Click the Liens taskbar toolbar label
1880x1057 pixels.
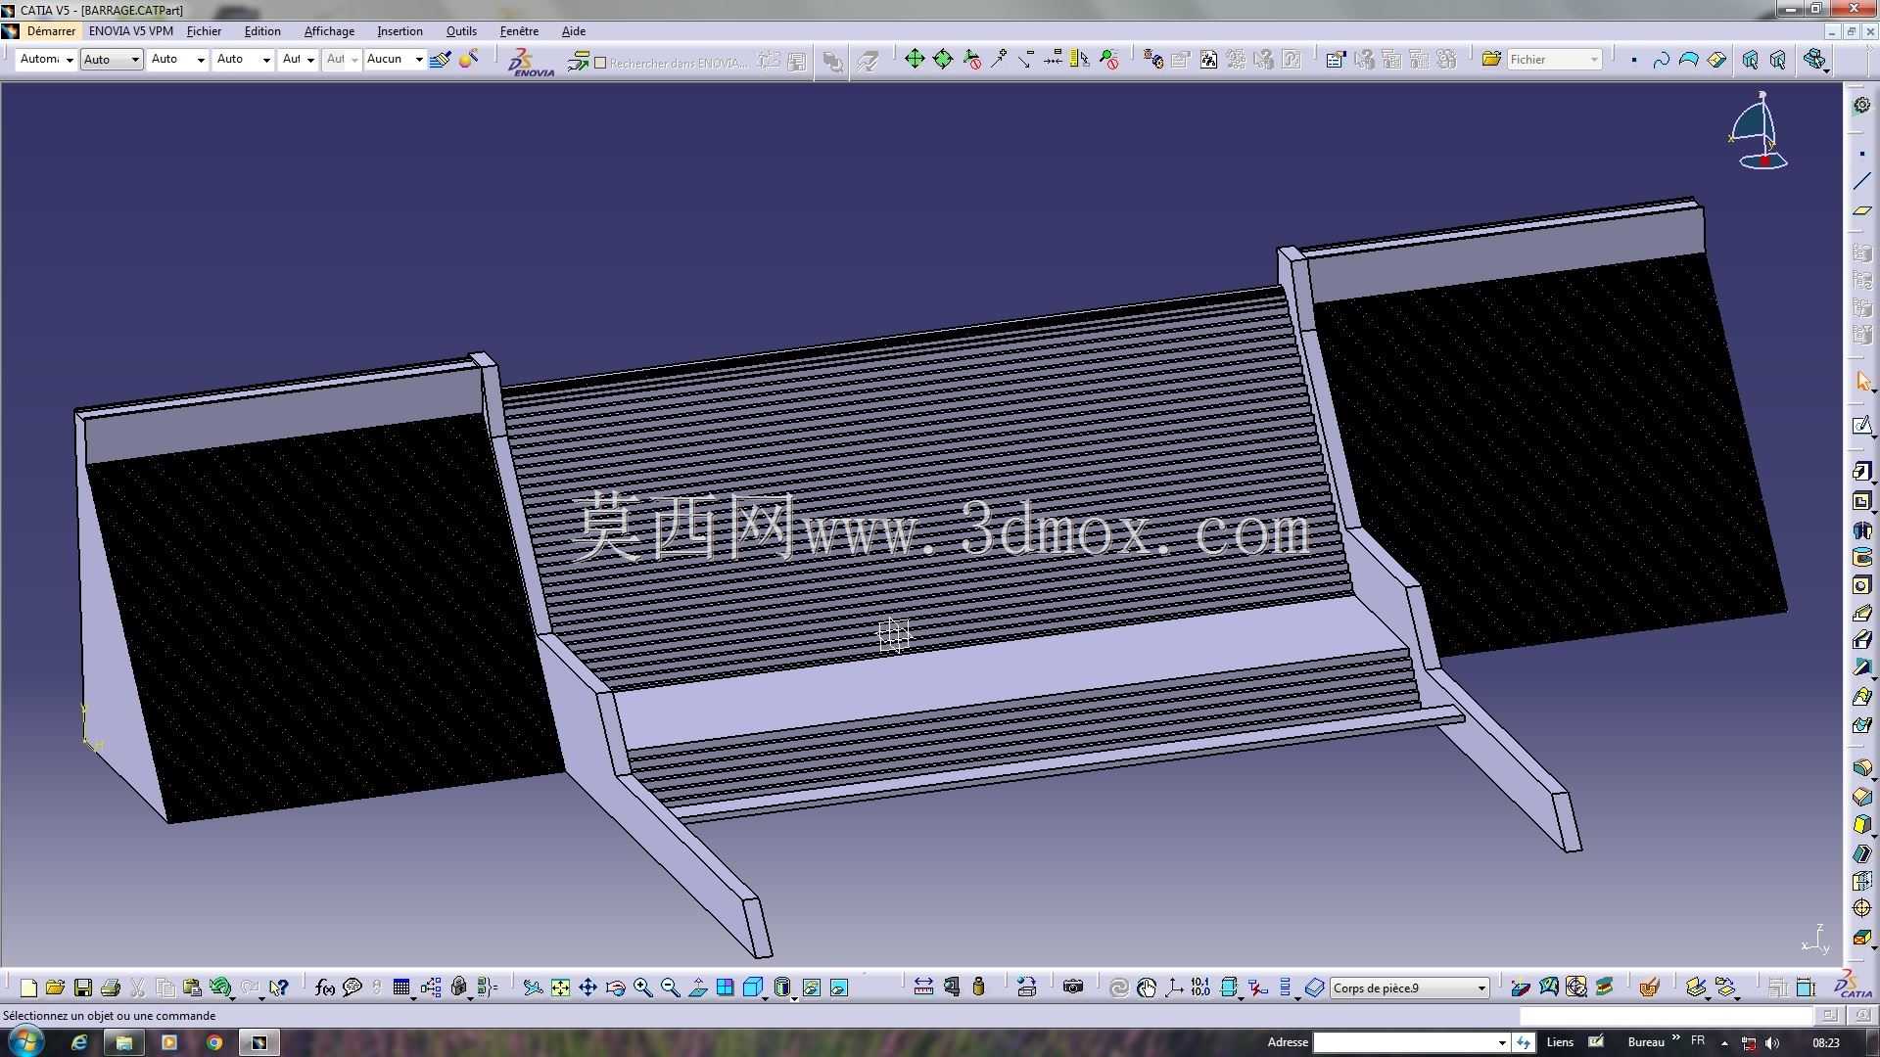[x=1560, y=1042]
